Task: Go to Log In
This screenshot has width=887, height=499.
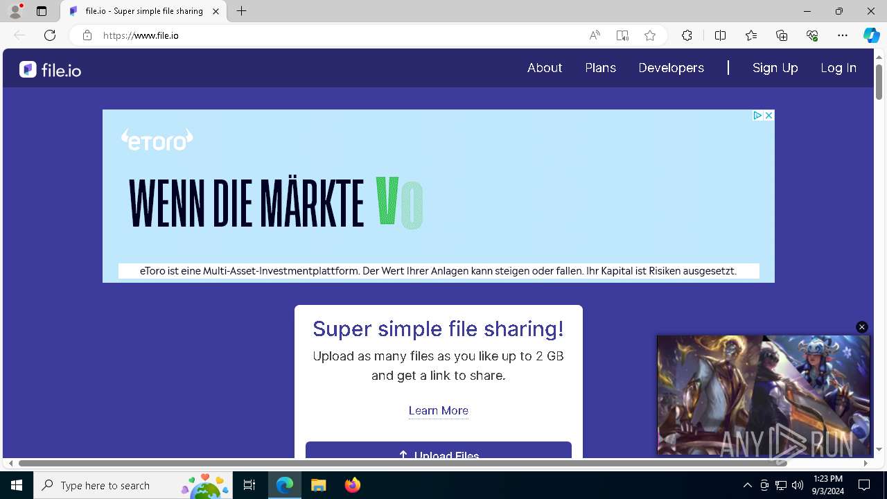Action: click(x=838, y=68)
